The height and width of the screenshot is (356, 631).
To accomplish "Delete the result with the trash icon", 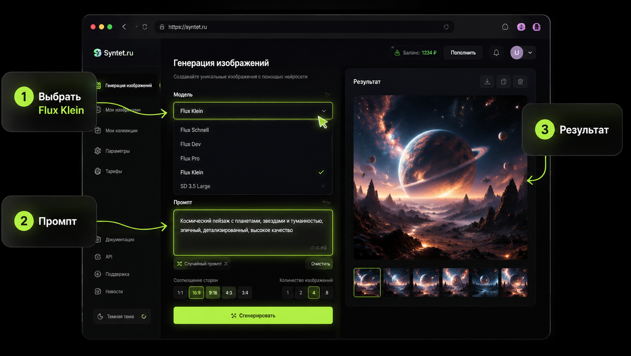I will coord(520,82).
